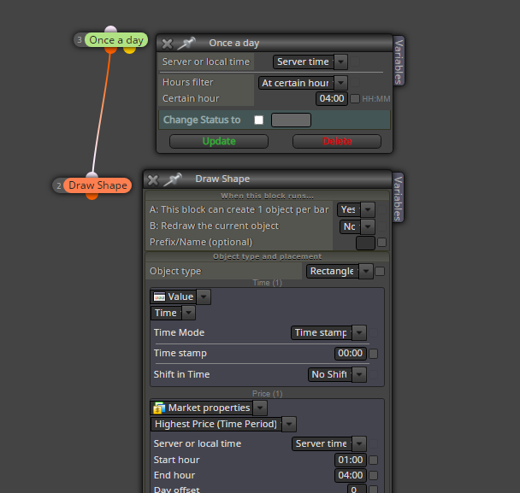Click the 'Time (1)' section heading
The image size is (520, 493).
click(x=268, y=283)
